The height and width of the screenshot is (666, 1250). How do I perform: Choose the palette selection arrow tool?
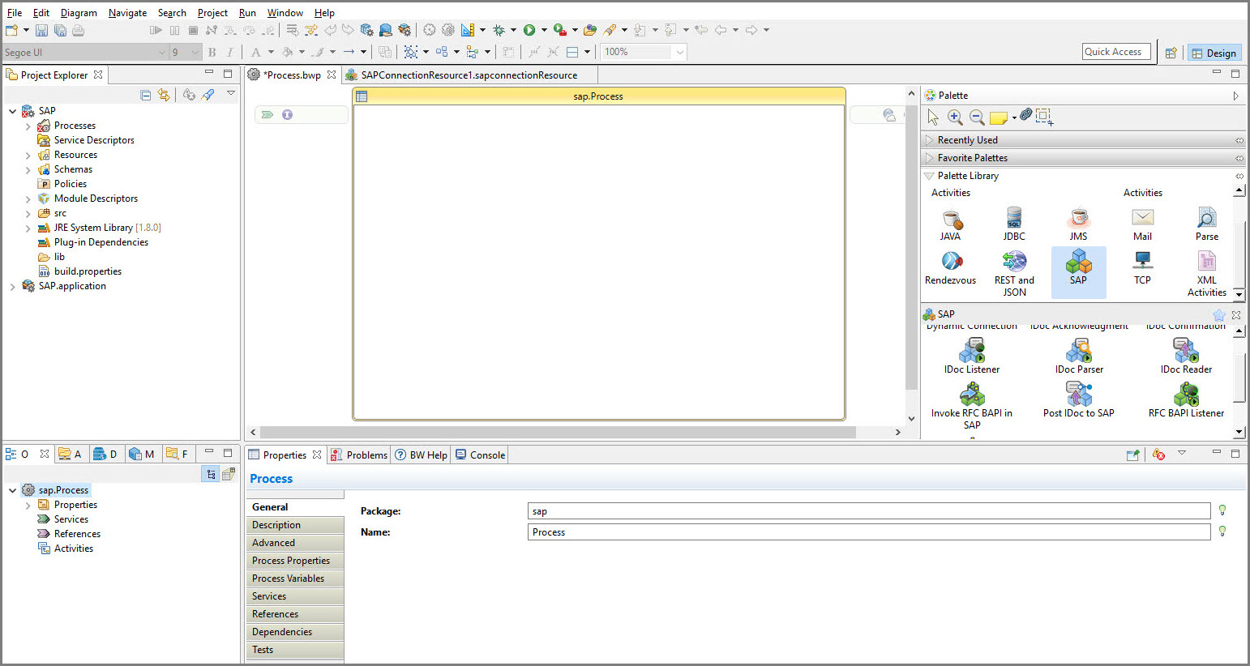pyautogui.click(x=933, y=117)
